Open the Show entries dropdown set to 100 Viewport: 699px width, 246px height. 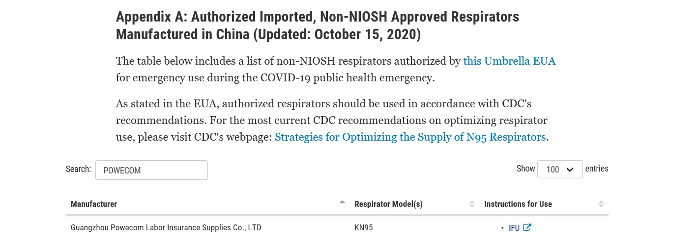(x=560, y=169)
